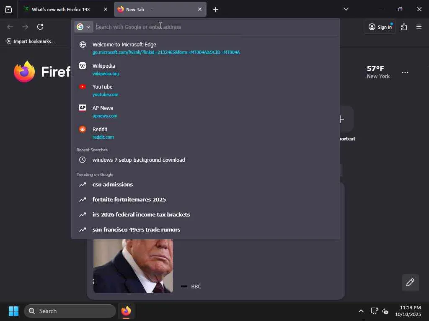The image size is (429, 321).
Task: Choose the Wikipedia suggestion
Action: [x=206, y=69]
